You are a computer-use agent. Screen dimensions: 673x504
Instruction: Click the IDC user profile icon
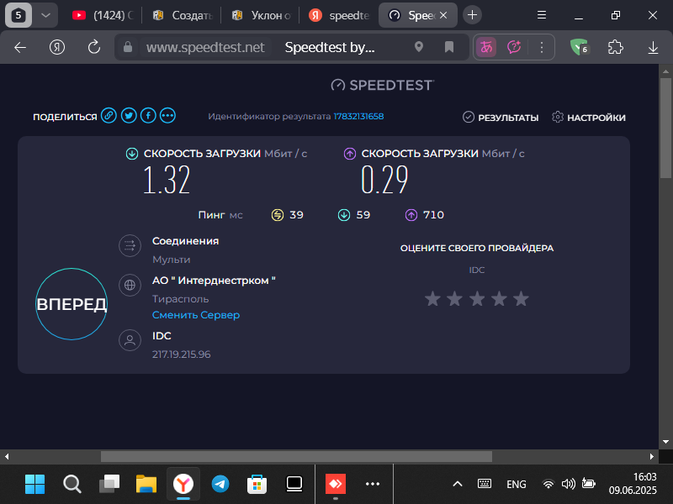130,340
